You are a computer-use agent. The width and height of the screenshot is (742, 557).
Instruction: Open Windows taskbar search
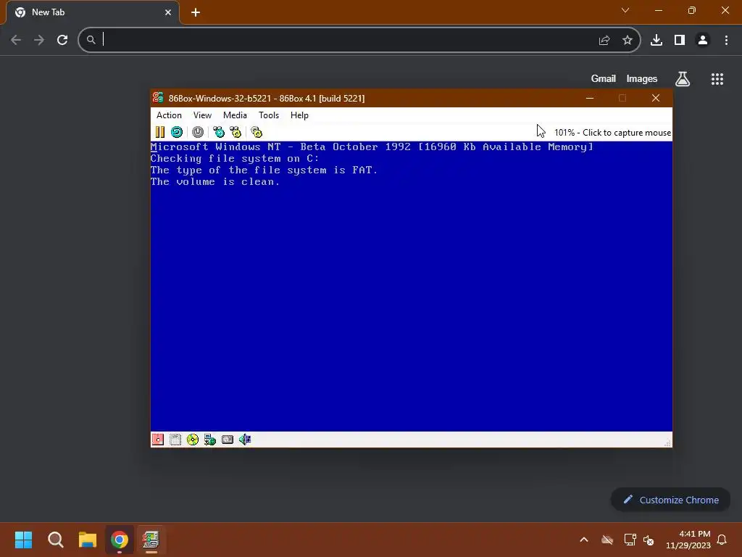point(55,540)
